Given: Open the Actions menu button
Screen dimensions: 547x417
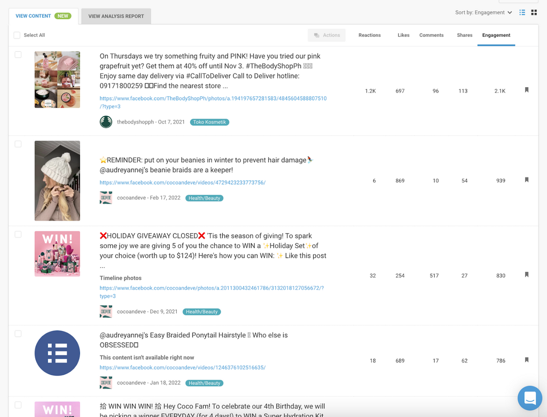Looking at the screenshot, I should tap(326, 35).
